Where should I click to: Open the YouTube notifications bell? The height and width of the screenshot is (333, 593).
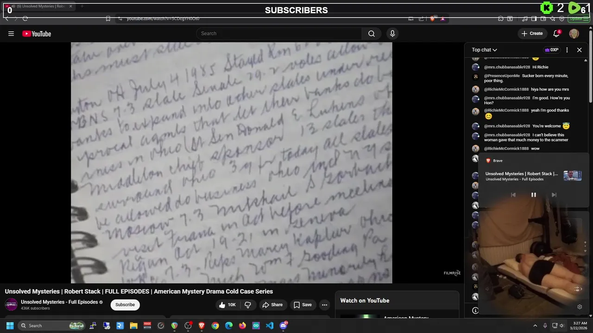556,33
